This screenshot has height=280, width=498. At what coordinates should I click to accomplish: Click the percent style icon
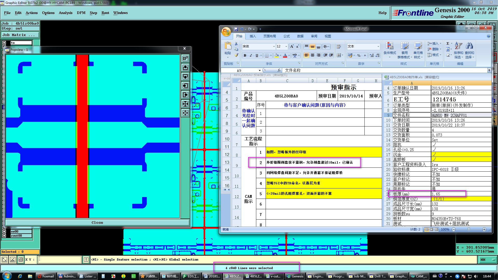tap(359, 55)
